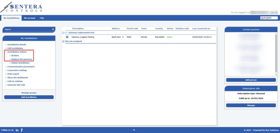This screenshot has height=133, width=280.
Task: Click the Postal code column header
Action: pos(132,29)
